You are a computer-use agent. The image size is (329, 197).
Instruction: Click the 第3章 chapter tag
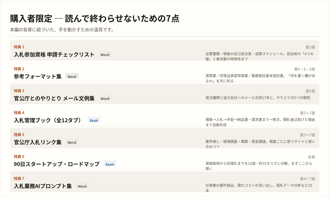(x=310, y=47)
